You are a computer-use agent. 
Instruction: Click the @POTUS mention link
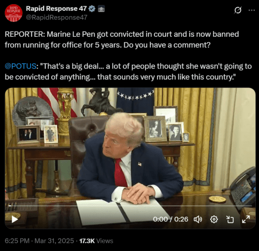tap(20, 66)
